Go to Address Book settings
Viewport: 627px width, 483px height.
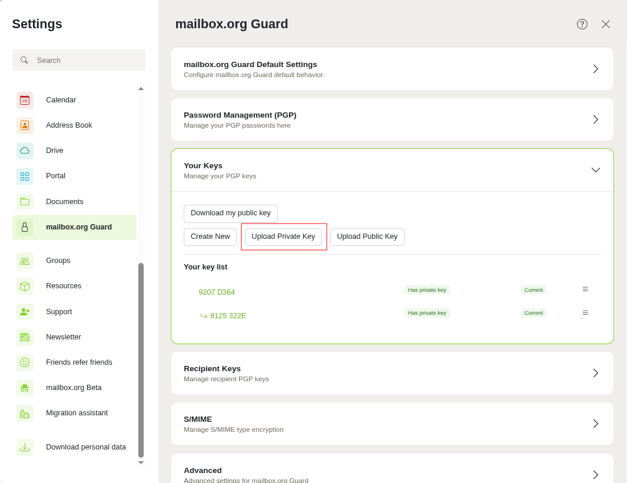coord(74,125)
